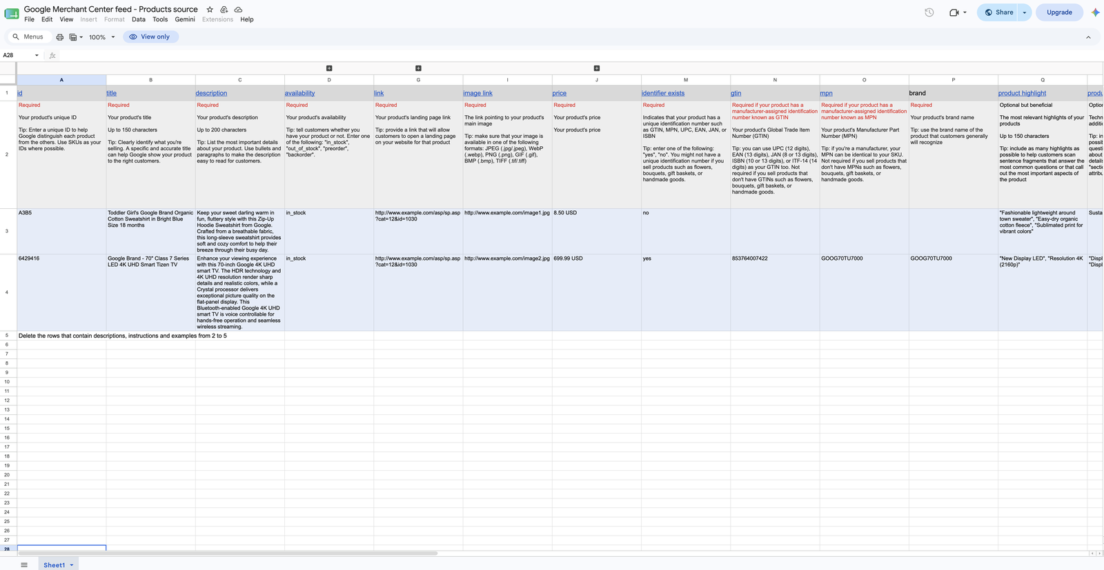Viewport: 1104px width, 570px height.
Task: Open the Google Sheets home icon
Action: 12,14
